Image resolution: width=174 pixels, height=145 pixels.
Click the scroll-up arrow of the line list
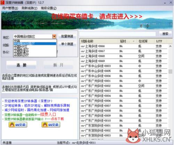170,46
